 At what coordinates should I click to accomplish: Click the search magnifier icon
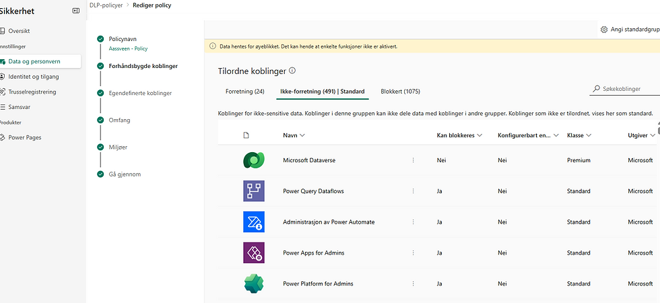pos(596,89)
